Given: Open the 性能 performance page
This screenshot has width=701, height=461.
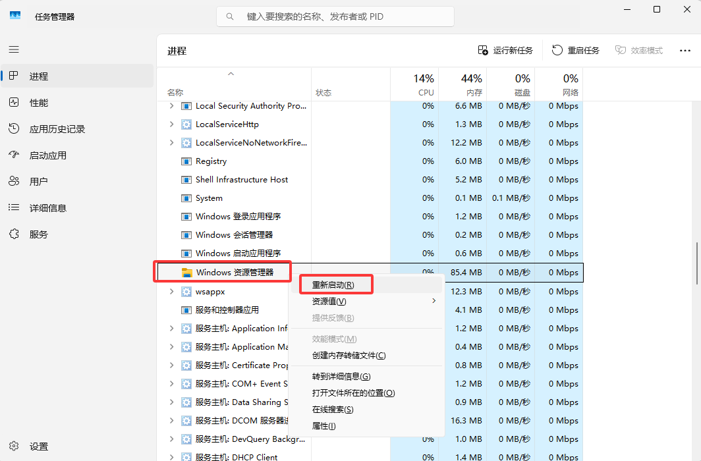Looking at the screenshot, I should point(77,102).
